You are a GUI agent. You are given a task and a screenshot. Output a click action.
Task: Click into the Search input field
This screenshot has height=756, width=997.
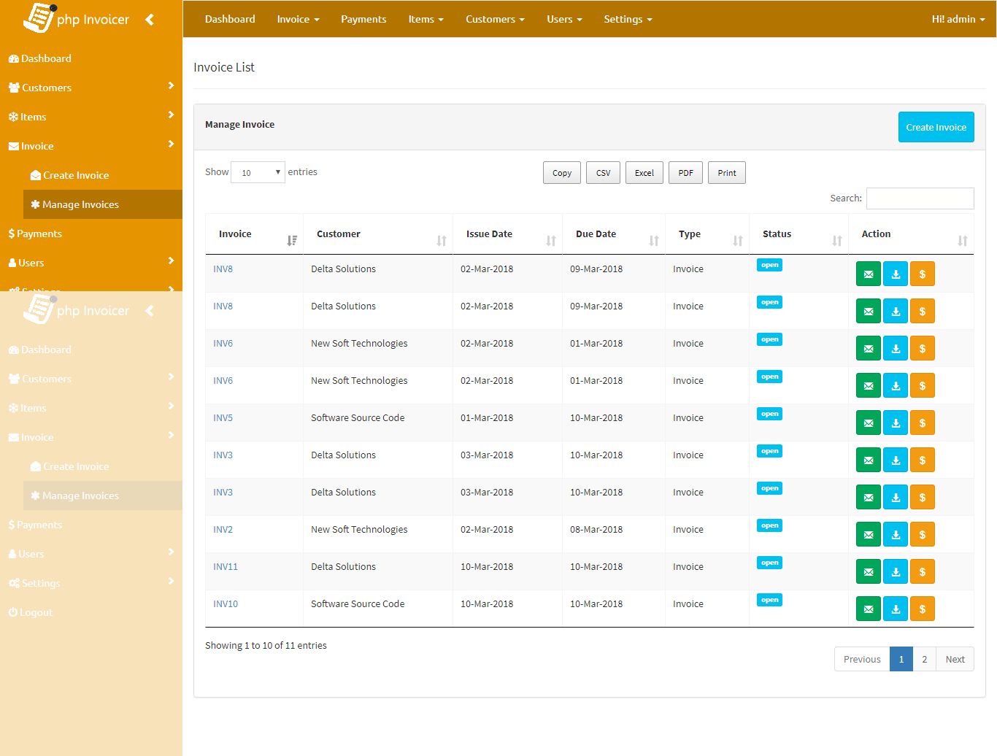click(x=920, y=198)
